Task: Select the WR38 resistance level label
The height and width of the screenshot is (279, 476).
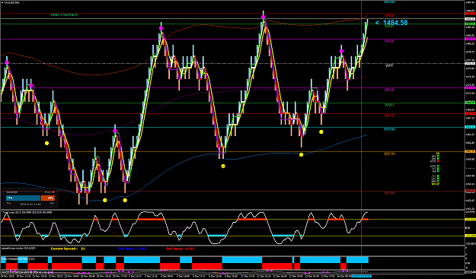Action: tap(389, 41)
